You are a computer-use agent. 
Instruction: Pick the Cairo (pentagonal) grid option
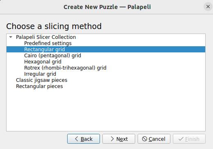52,56
